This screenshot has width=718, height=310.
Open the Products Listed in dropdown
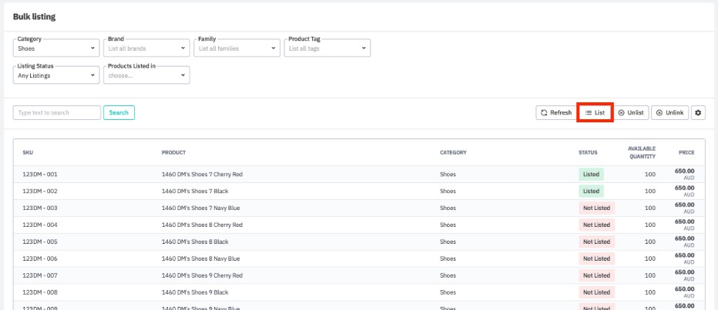[x=146, y=75]
